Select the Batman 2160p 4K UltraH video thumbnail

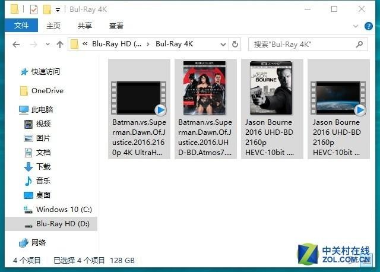click(x=138, y=98)
